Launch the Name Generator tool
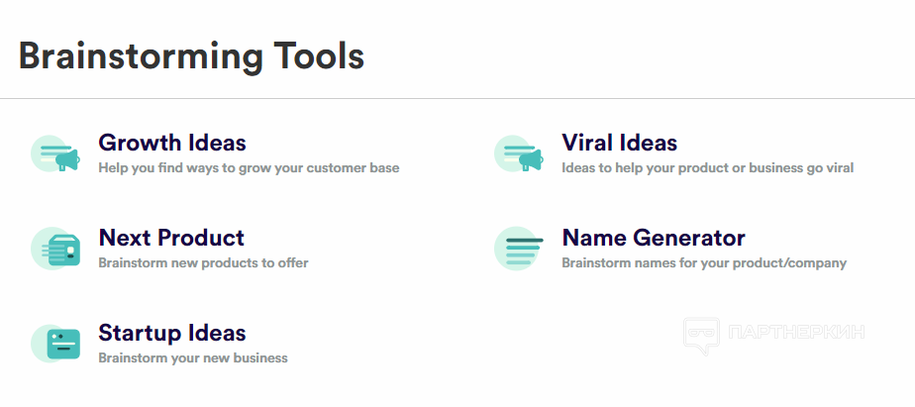This screenshot has width=915, height=407. point(653,238)
